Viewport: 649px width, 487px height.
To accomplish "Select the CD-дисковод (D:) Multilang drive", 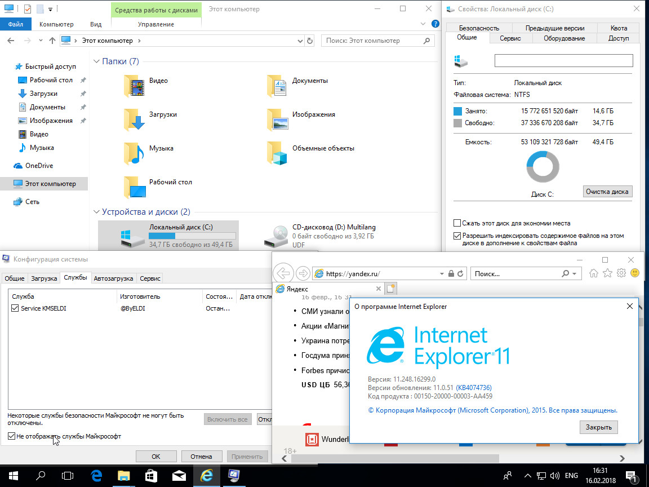I will (321, 236).
